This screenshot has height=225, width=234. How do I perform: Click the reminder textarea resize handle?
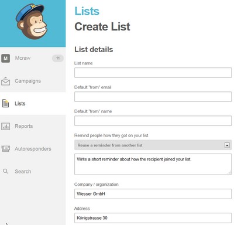pyautogui.click(x=229, y=173)
